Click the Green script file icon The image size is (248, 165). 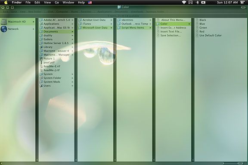[197, 28]
